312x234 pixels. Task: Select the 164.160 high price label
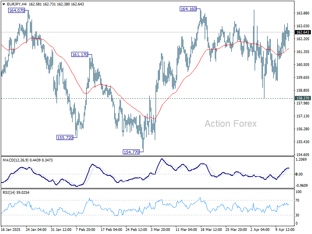(x=188, y=9)
